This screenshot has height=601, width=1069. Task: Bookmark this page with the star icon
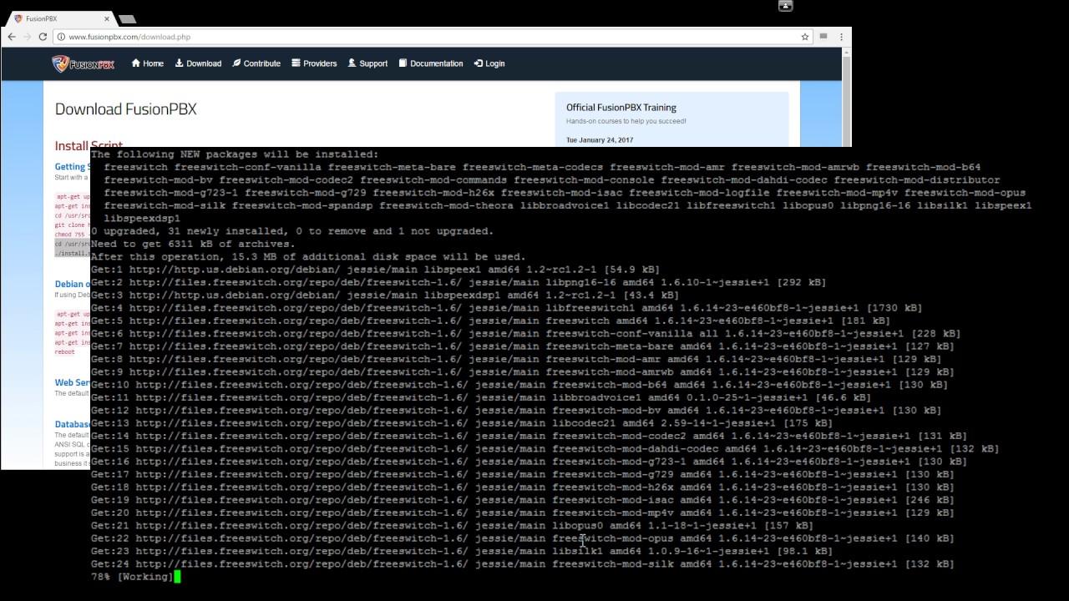[805, 37]
